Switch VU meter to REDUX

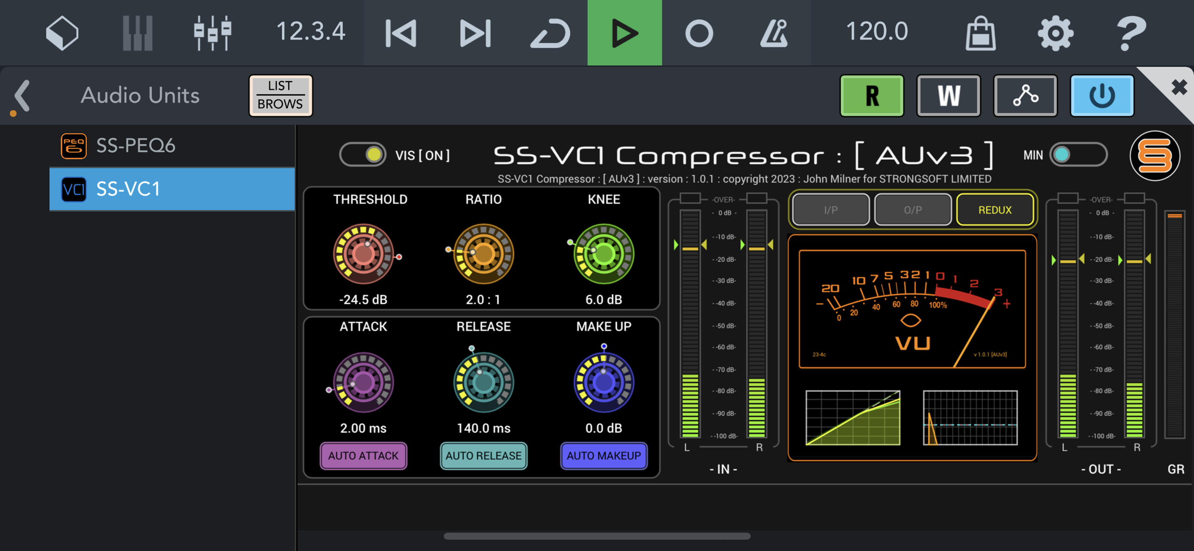tap(995, 210)
